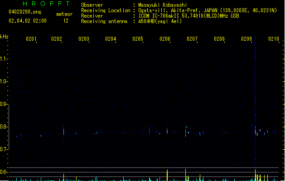Click the 0.8 kHz axis label
This screenshot has height=181, width=285.
(x=4, y=127)
